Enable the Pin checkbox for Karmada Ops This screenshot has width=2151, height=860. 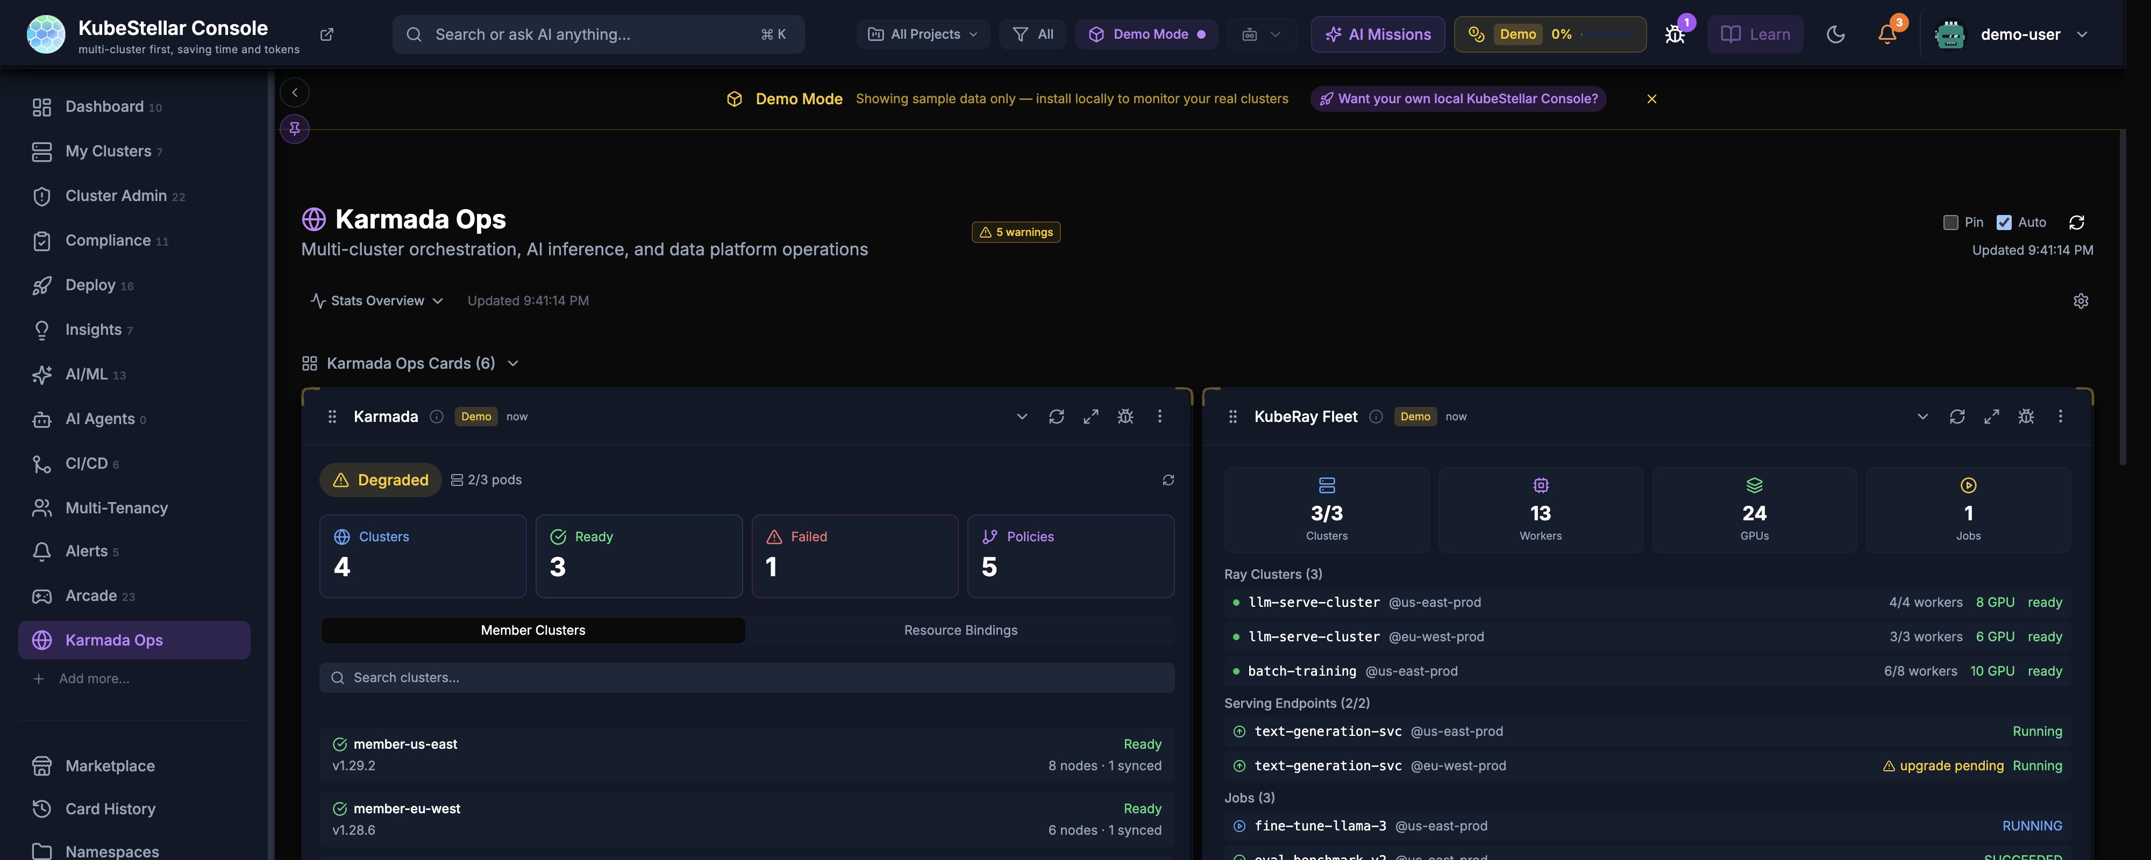(x=1951, y=222)
